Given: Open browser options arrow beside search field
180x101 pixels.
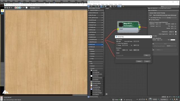Looking at the screenshot, I should pos(89,10).
